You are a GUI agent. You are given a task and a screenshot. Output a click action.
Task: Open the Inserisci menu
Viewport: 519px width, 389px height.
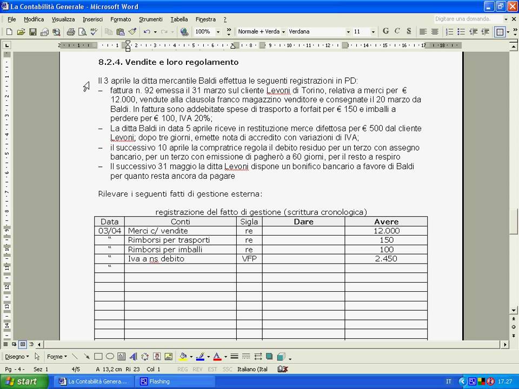(92, 19)
